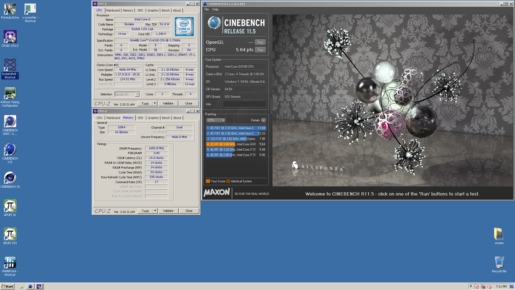Open the Recycle Bin
515x290 pixels.
pos(499,264)
